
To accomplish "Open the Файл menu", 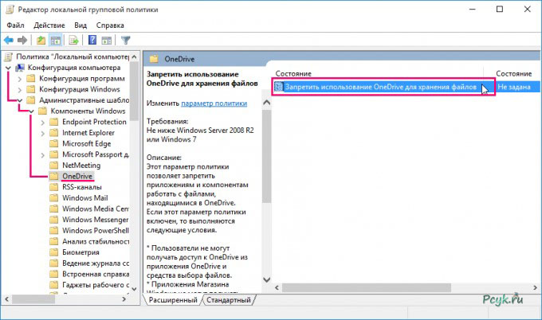I will click(16, 24).
